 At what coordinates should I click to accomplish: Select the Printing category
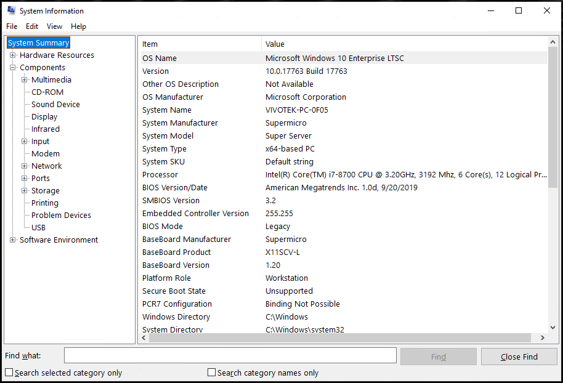[45, 203]
